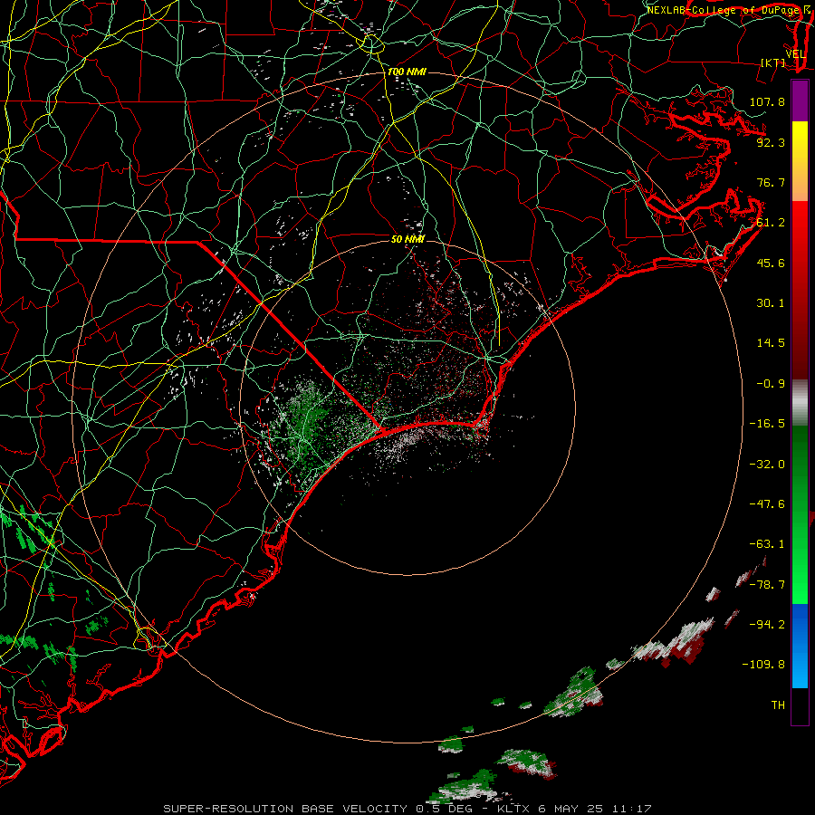Click the Super-Resolution Base Velocity caption
Viewport: 815px width, 815px height.
click(x=407, y=809)
